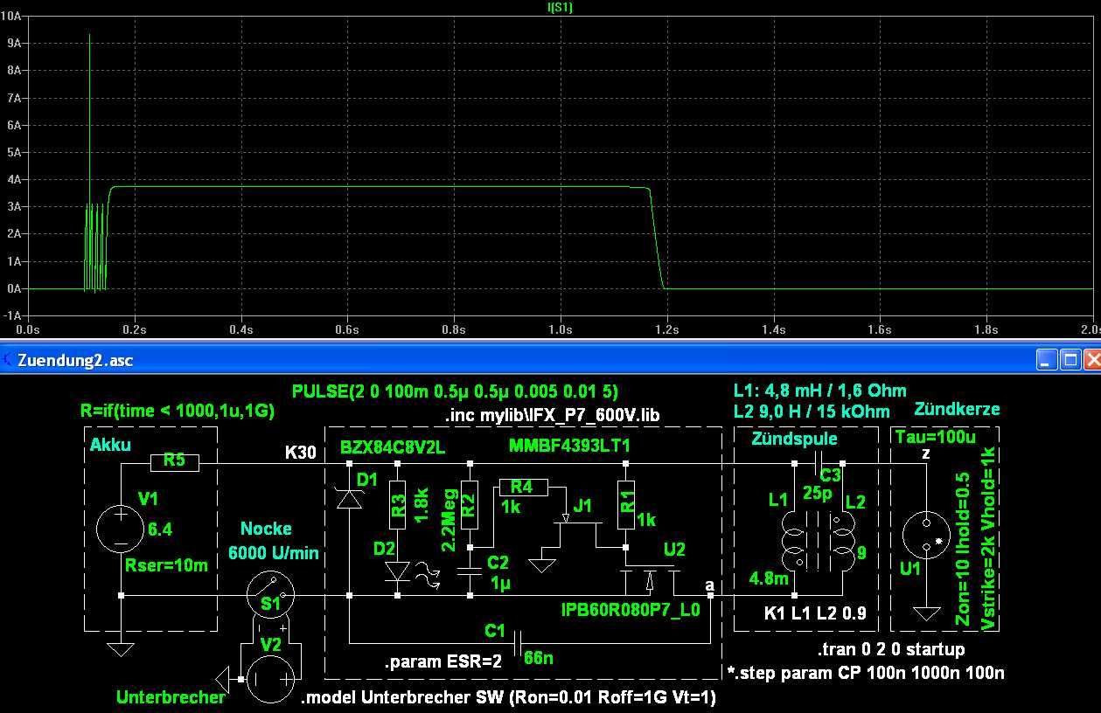This screenshot has height=713, width=1101.
Task: Select the R5 resistor symbol
Action: pos(175,463)
